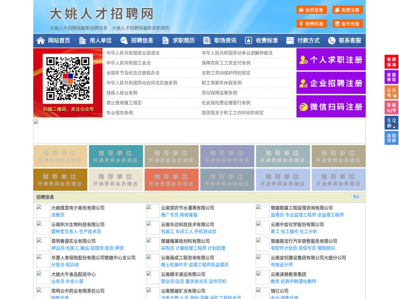Open 华夏人寿保险股份有限公司楚雄中心支公司 link

coord(94,257)
